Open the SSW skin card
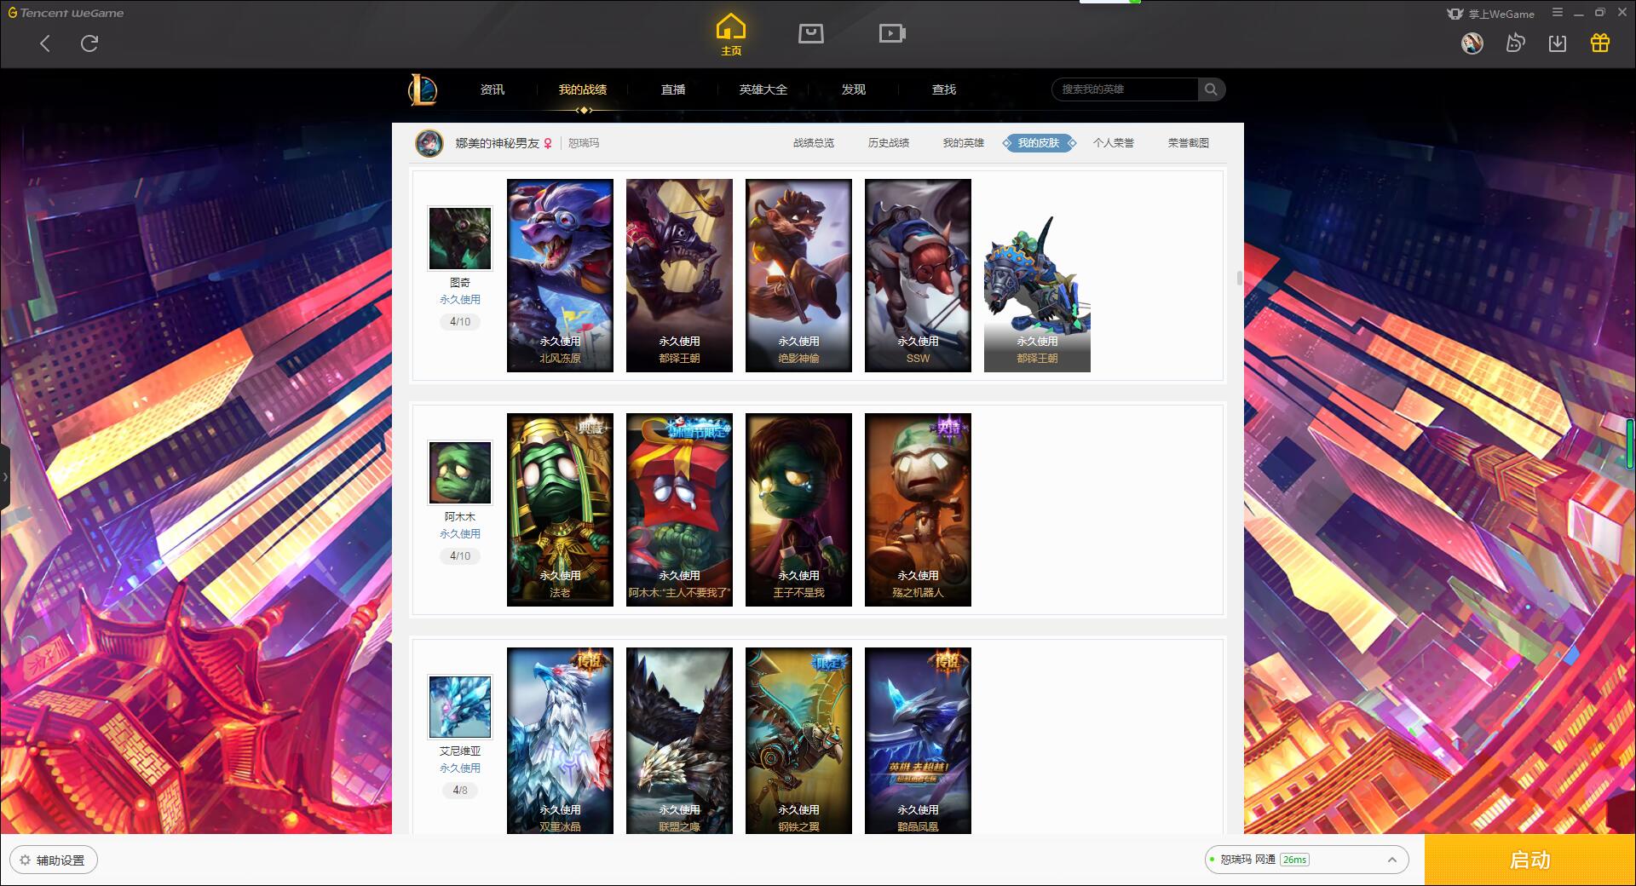 click(x=918, y=275)
